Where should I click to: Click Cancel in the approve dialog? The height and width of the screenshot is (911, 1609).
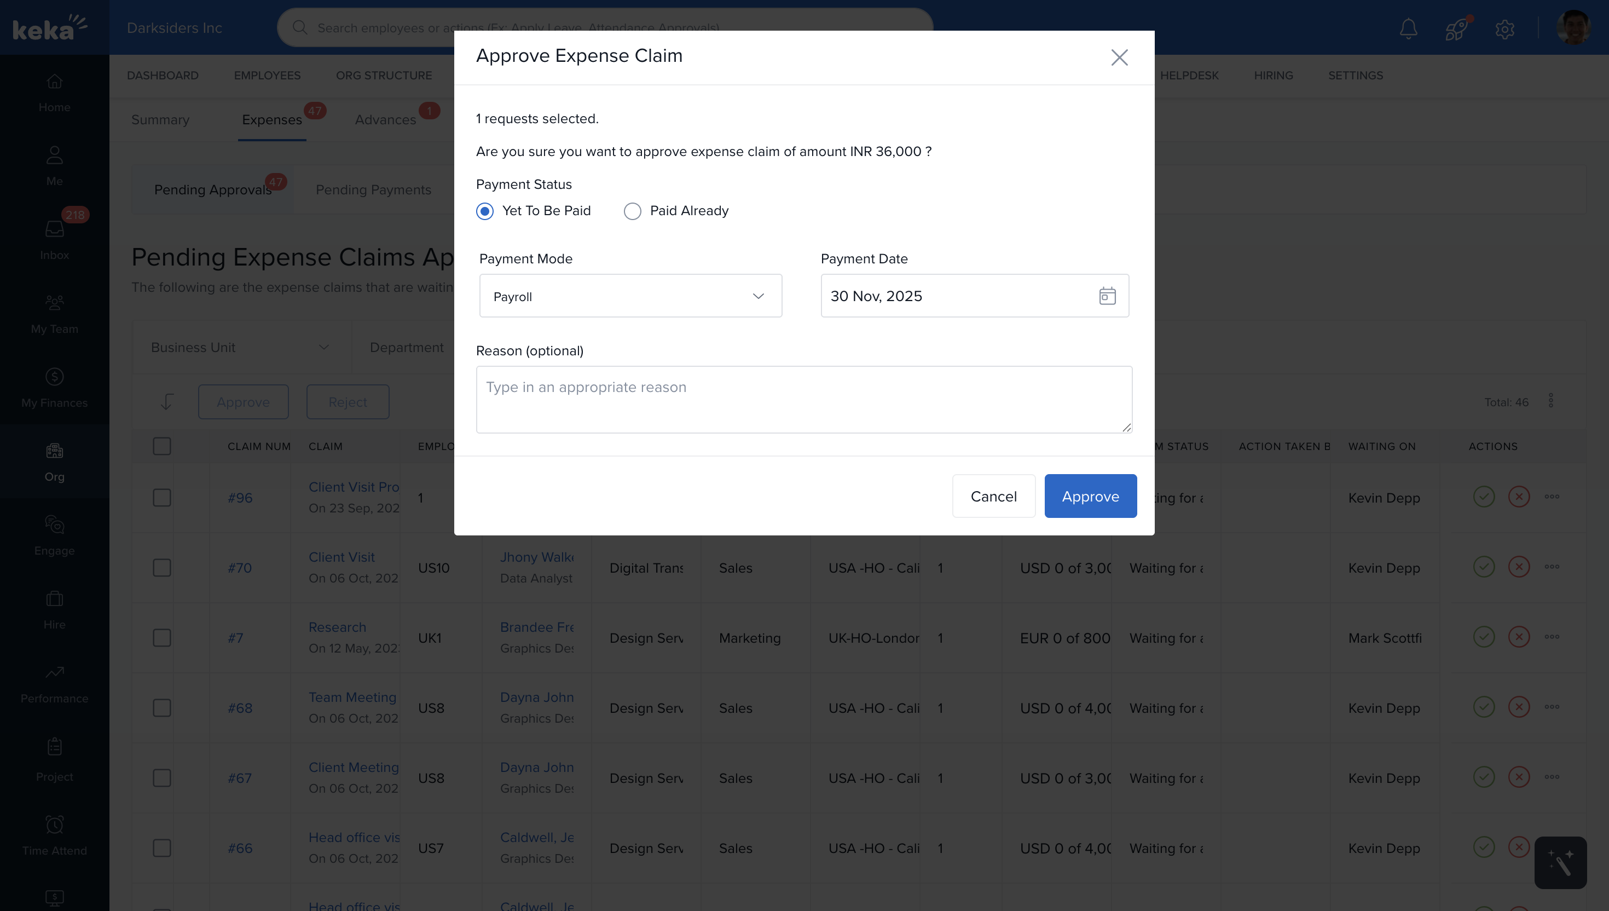pyautogui.click(x=993, y=496)
